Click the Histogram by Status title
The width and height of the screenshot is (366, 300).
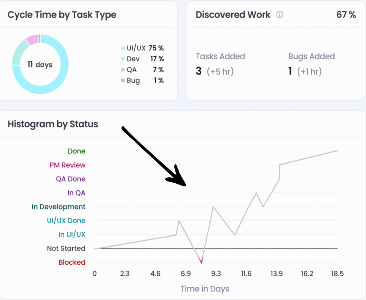(x=53, y=124)
